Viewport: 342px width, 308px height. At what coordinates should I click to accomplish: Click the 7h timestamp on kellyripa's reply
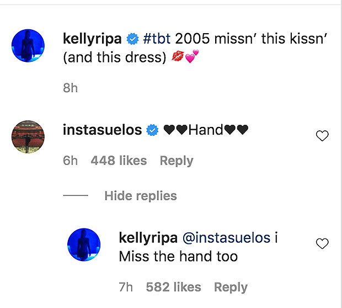point(125,287)
